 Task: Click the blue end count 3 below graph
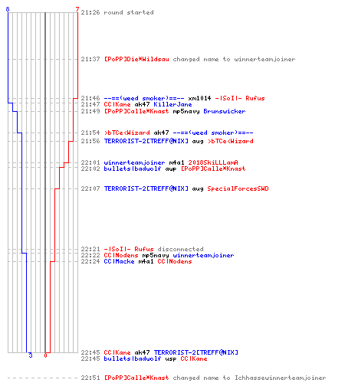(31, 355)
